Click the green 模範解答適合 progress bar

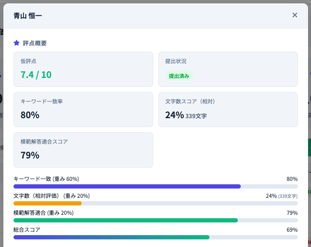126,220
